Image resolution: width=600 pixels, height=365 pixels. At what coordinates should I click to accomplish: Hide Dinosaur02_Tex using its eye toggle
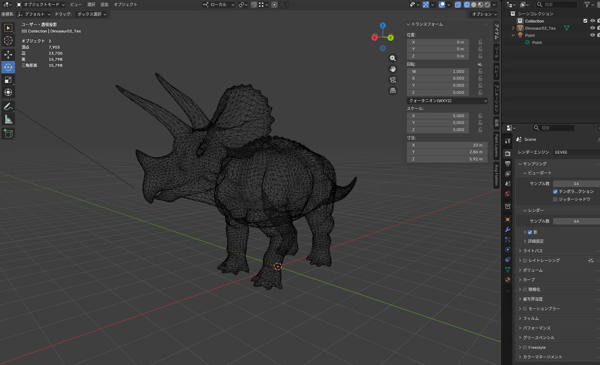click(x=592, y=28)
